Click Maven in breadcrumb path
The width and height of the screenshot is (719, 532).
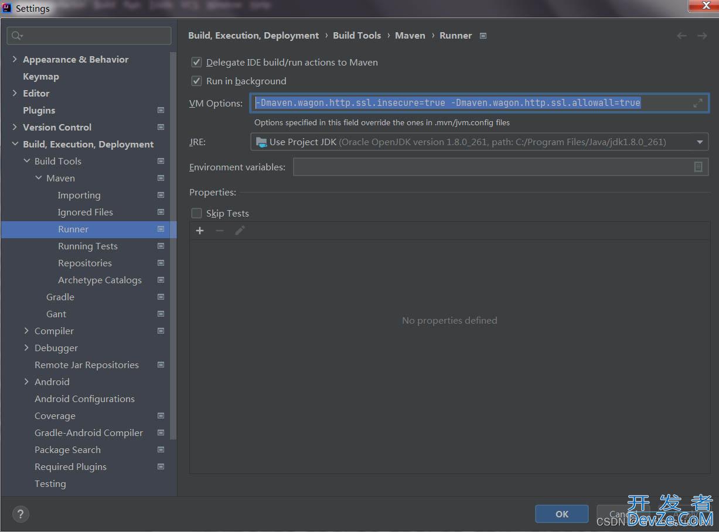point(410,35)
